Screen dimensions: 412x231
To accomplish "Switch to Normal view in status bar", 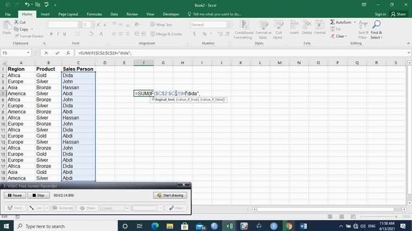I will pos(330,217).
